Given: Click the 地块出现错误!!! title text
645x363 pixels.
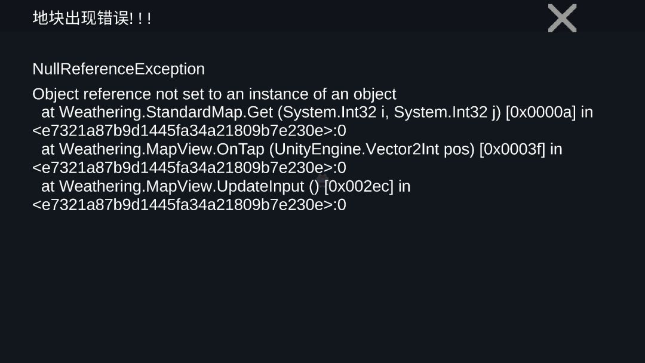Looking at the screenshot, I should point(92,18).
